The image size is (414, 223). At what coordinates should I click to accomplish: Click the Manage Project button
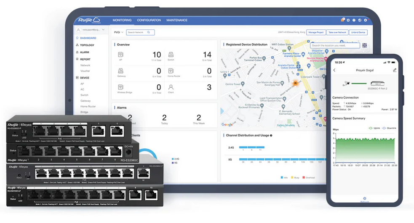pyautogui.click(x=315, y=32)
